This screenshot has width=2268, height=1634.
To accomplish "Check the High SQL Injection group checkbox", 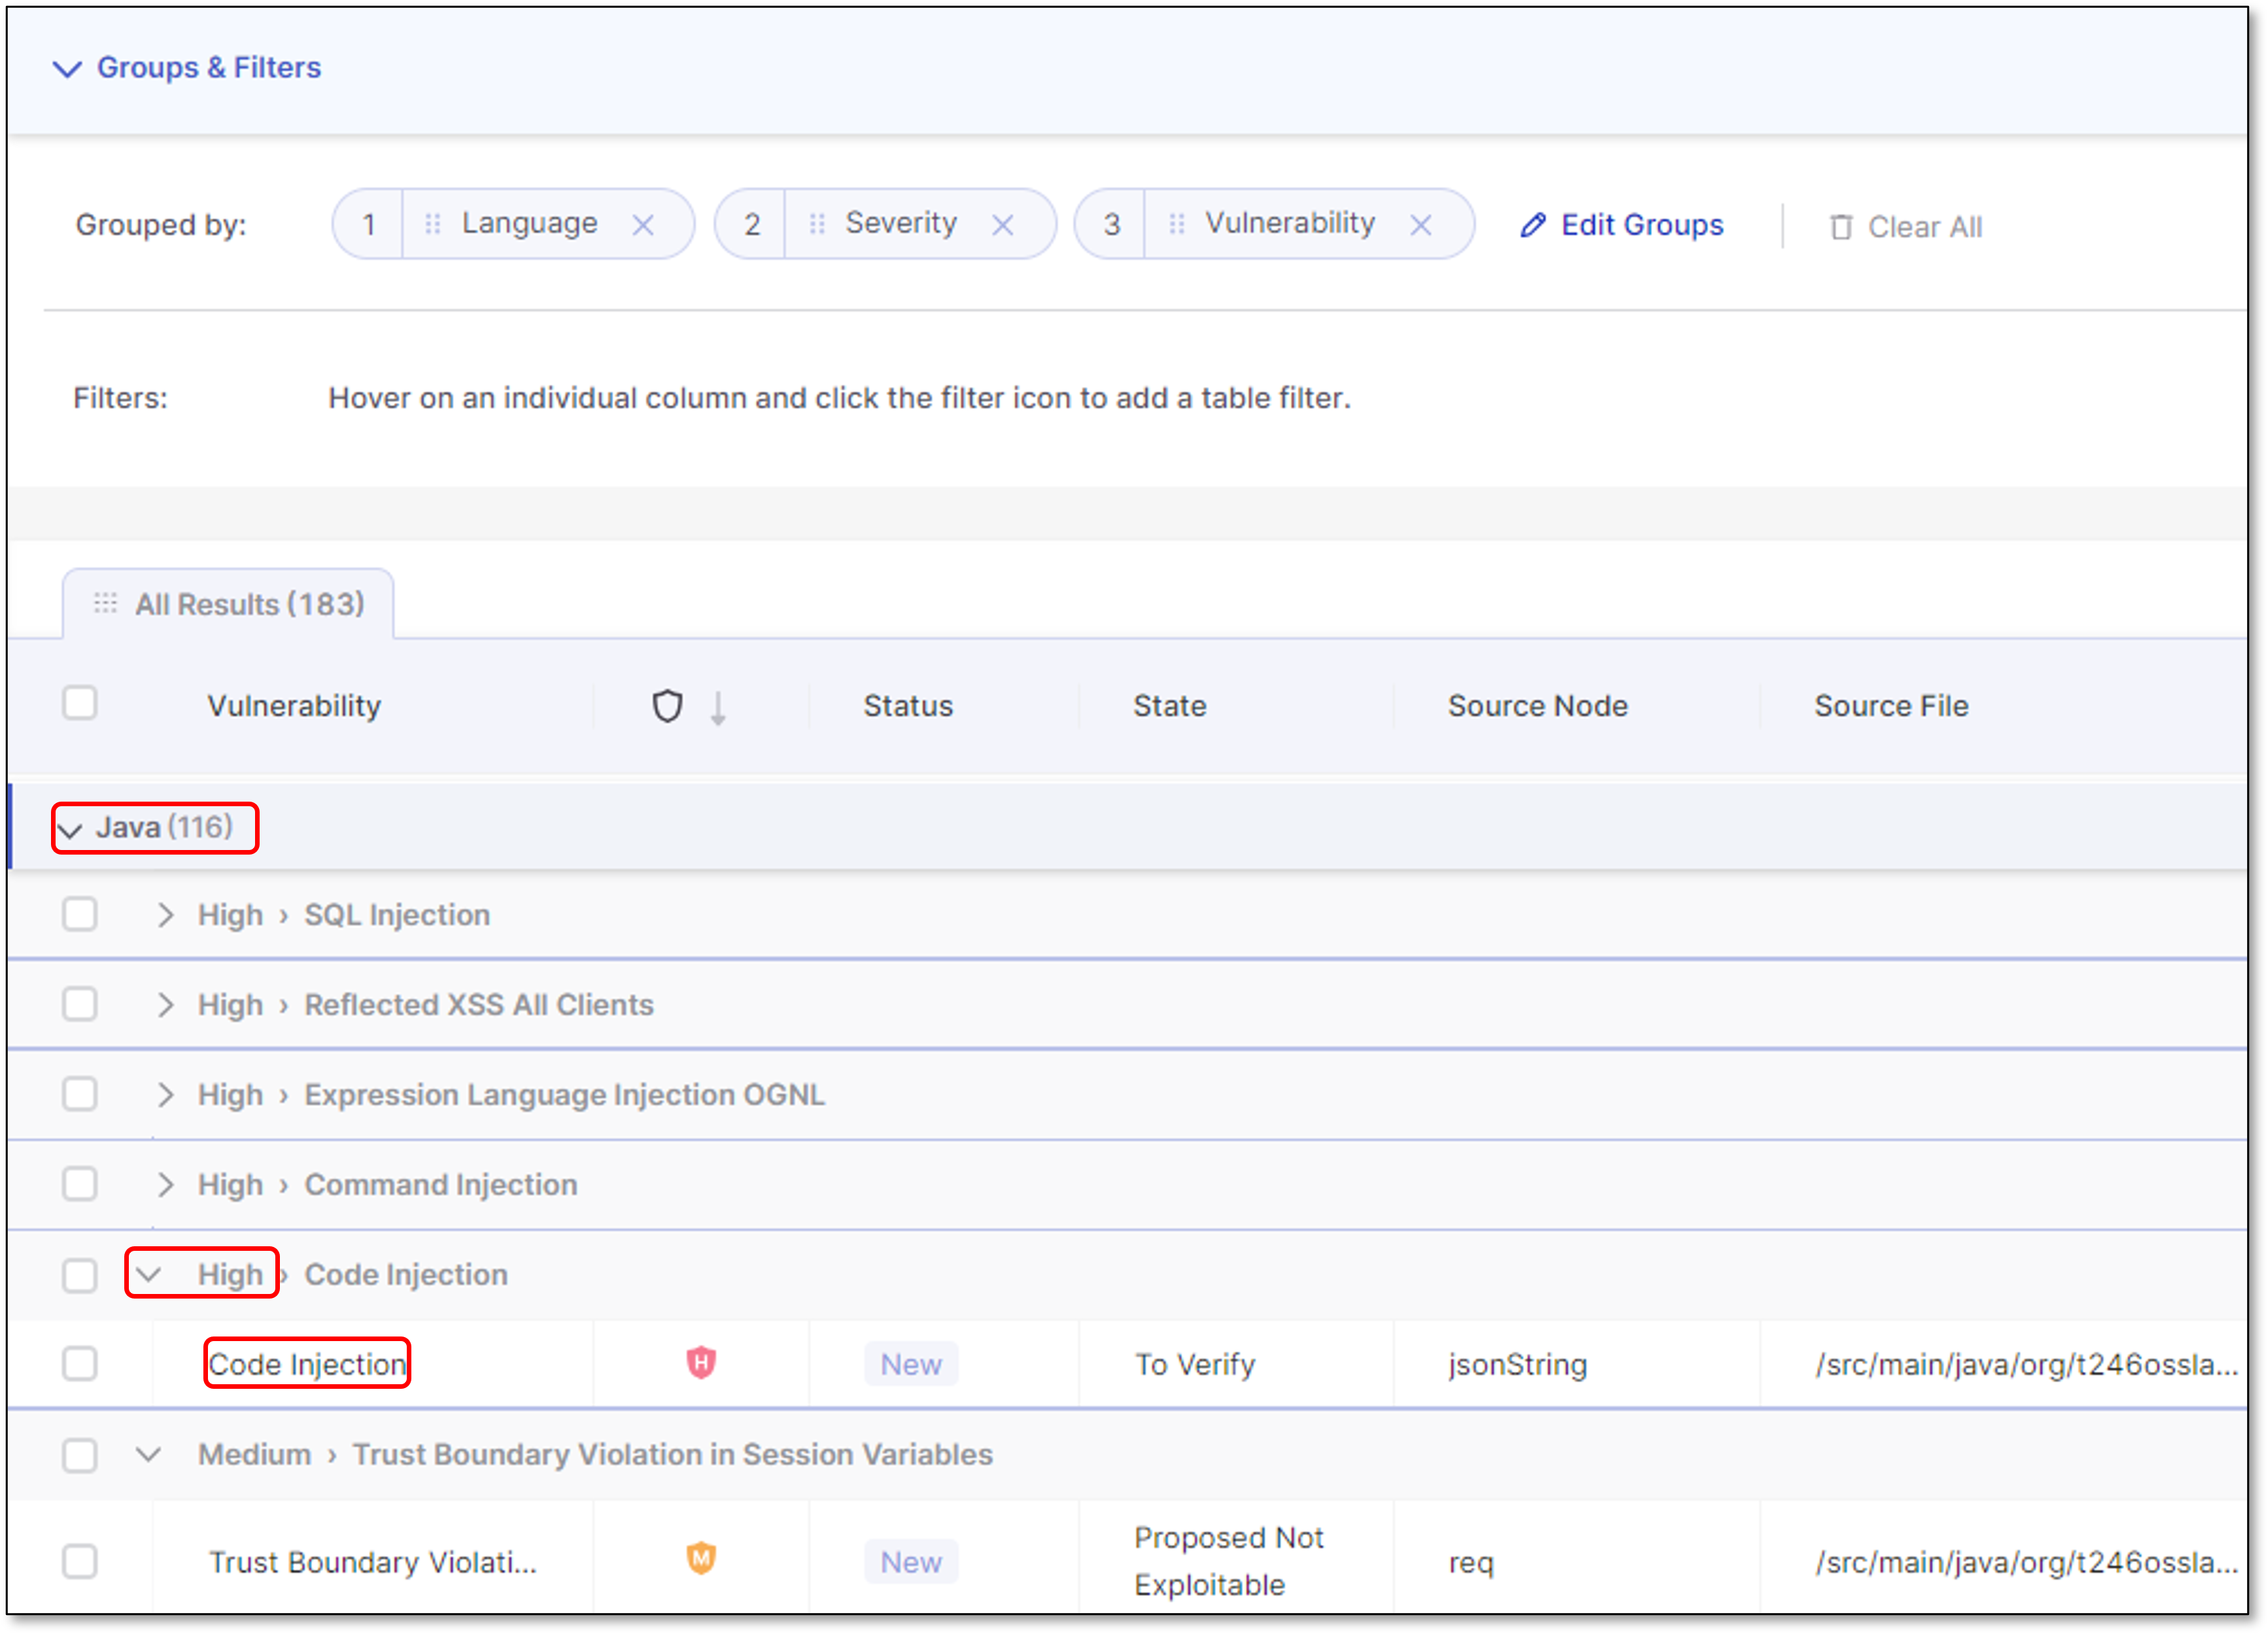I will point(80,914).
